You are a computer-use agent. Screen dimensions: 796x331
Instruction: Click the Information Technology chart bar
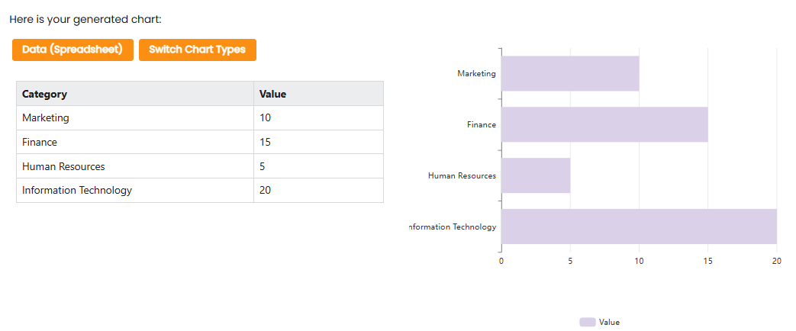pyautogui.click(x=638, y=227)
